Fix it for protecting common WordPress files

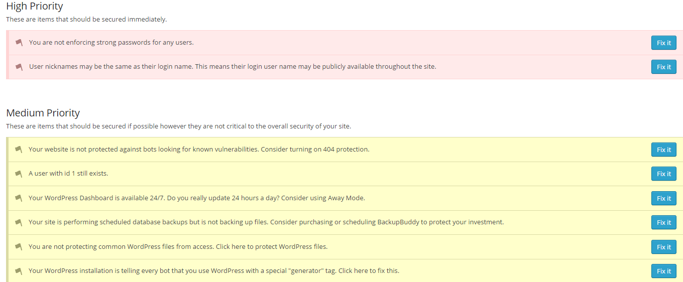[x=663, y=247]
